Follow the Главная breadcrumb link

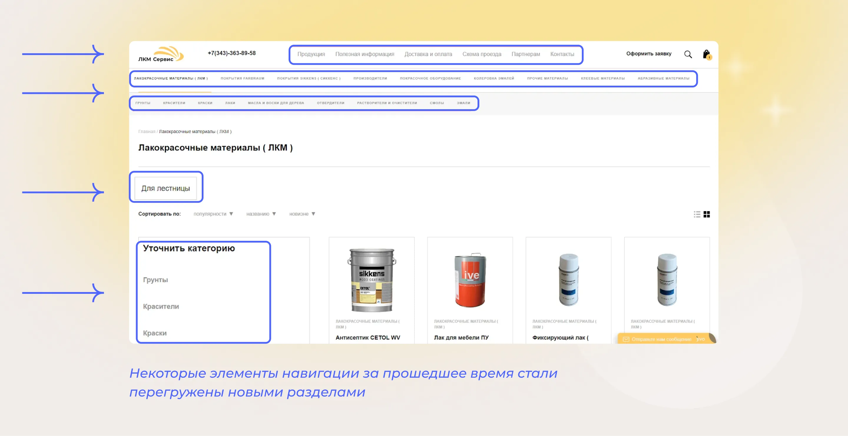tap(147, 131)
